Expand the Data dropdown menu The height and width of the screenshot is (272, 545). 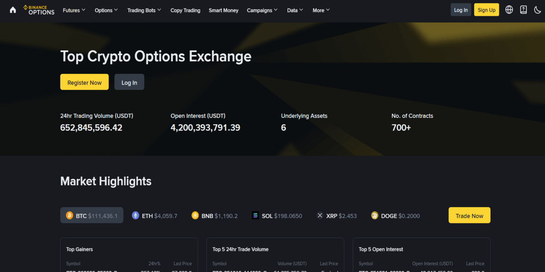click(x=295, y=10)
